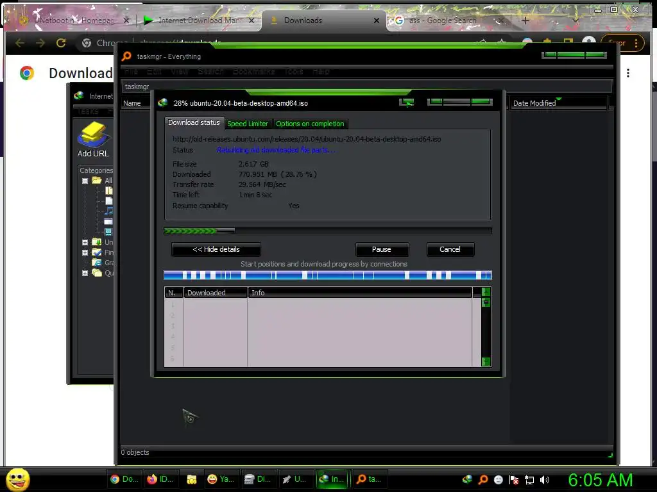Open Chrome's main three-dot menu
Image resolution: width=657 pixels, height=492 pixels.
[636, 43]
